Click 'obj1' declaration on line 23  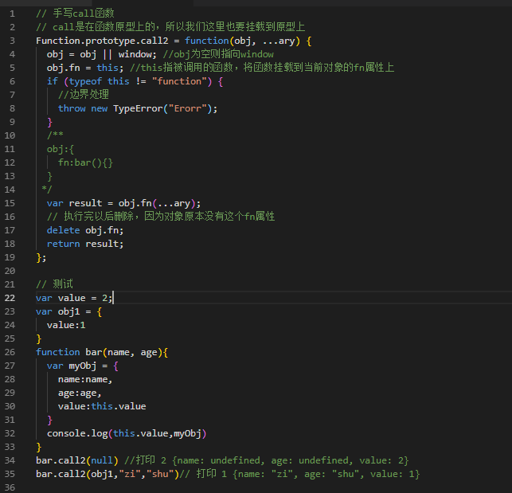(x=69, y=311)
